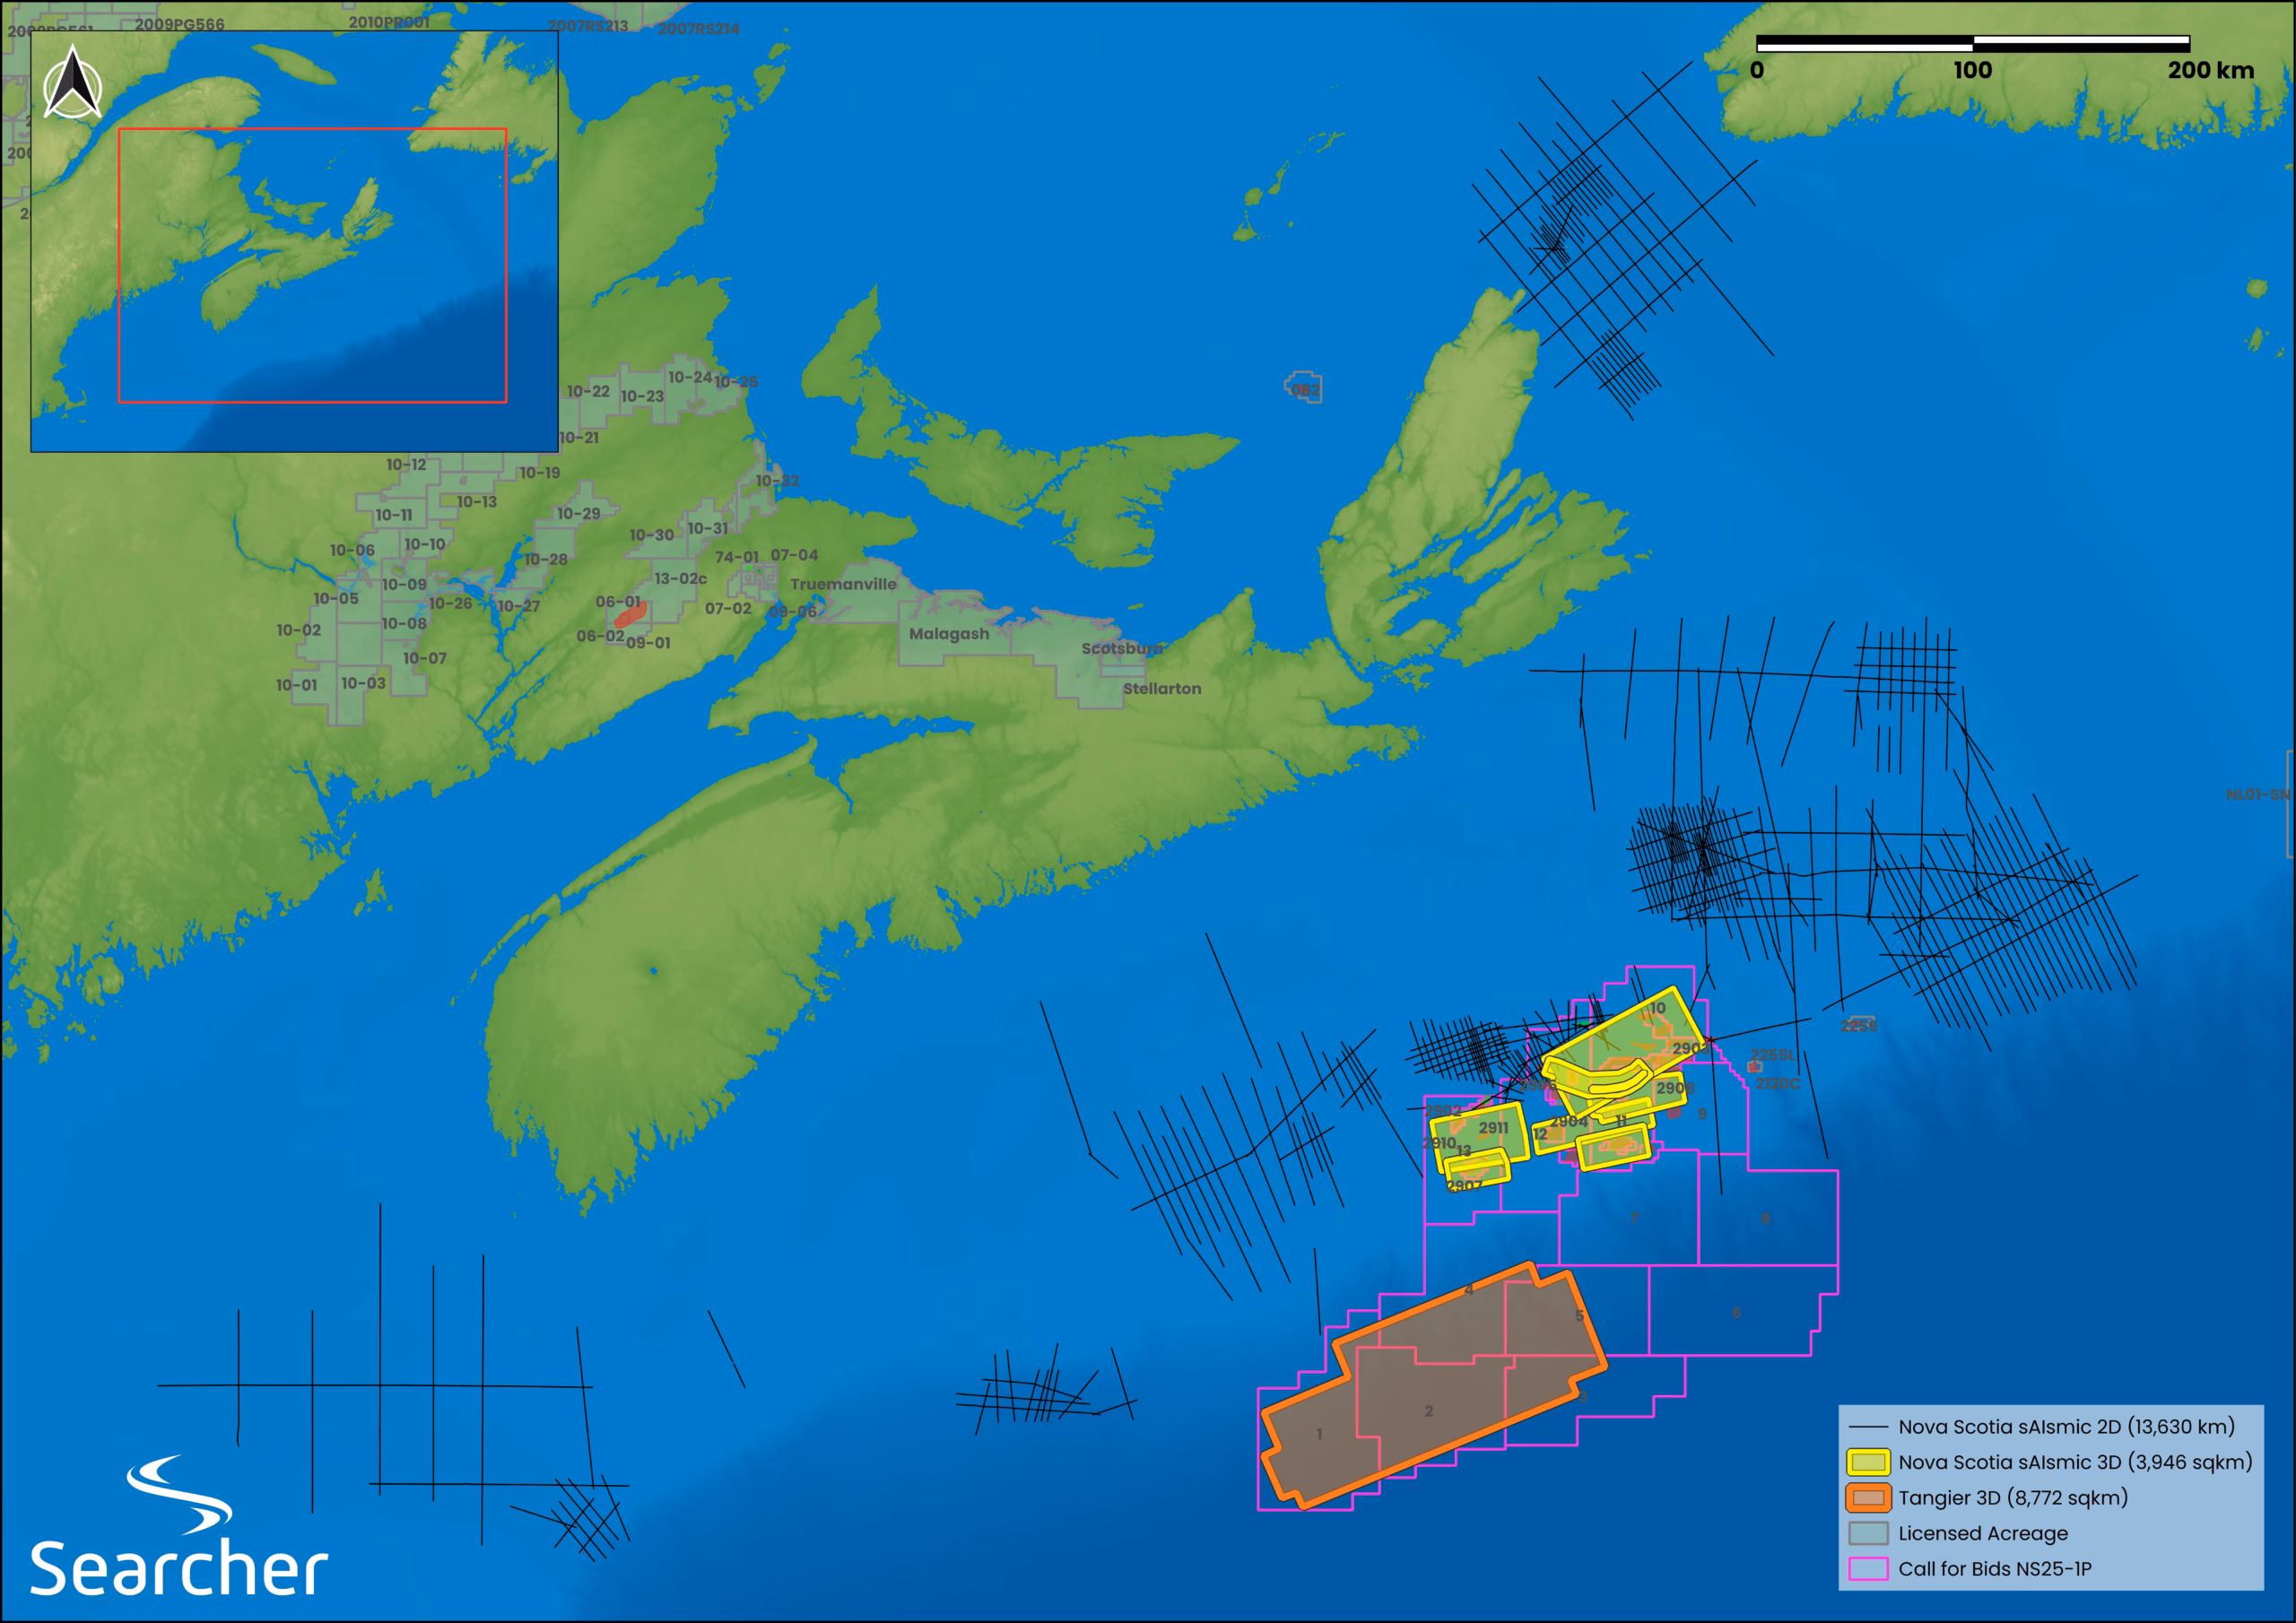Click the magenta Call for Bids swatch

[1868, 1569]
